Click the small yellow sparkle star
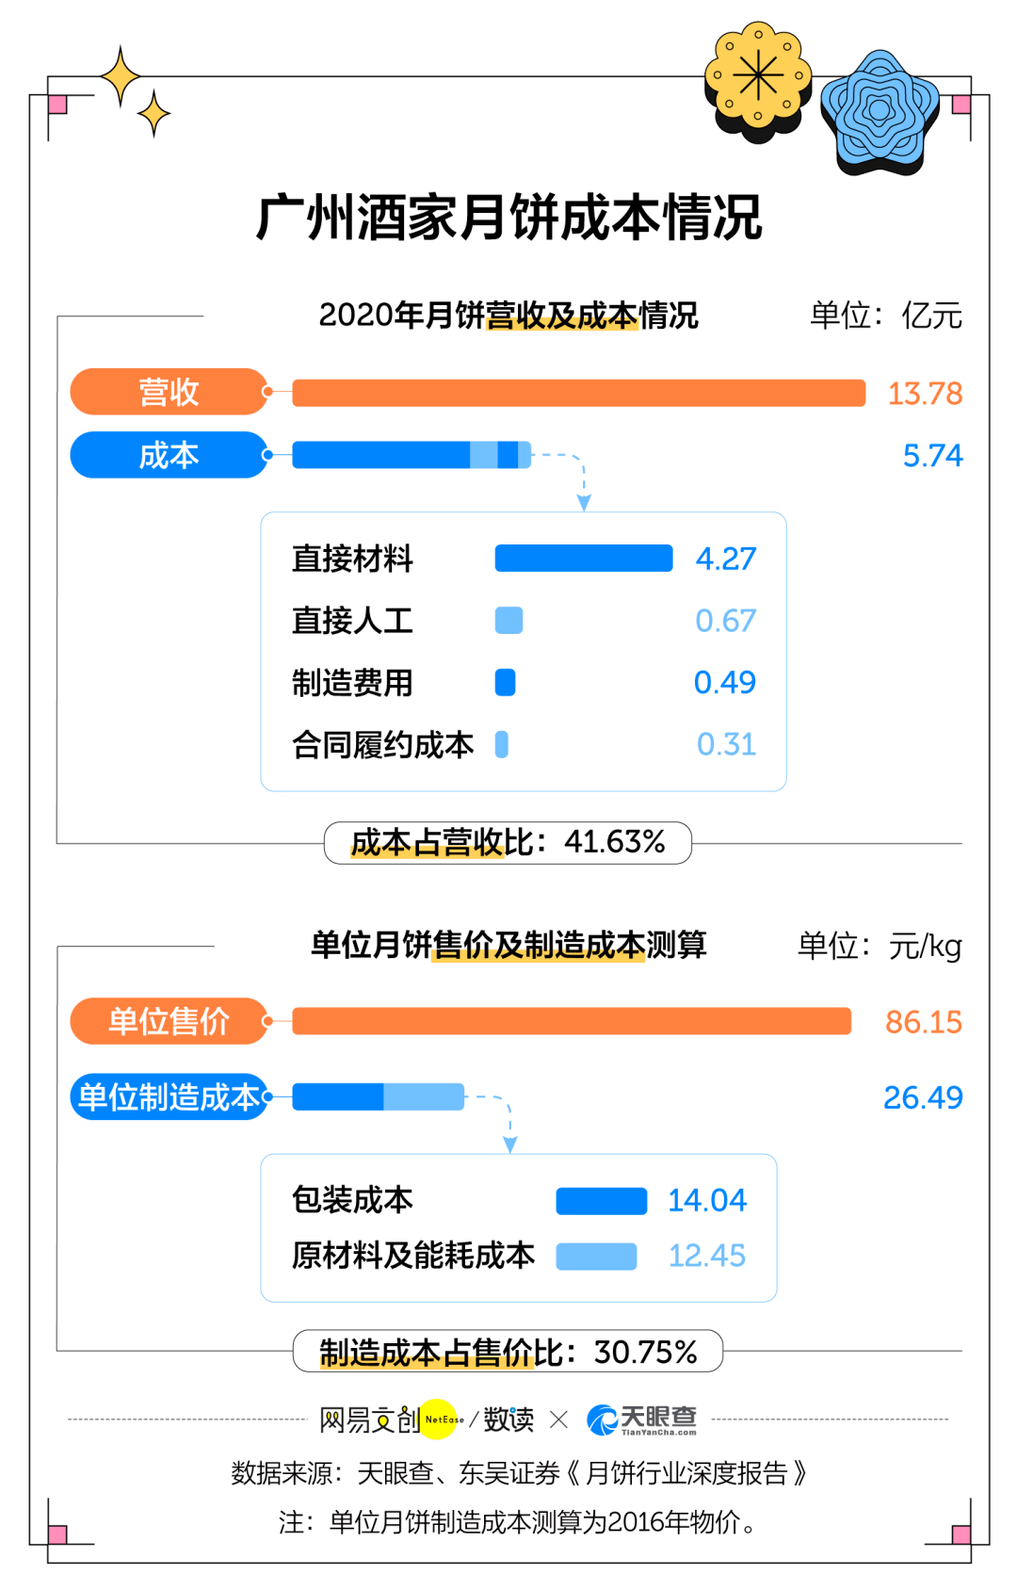 pyautogui.click(x=153, y=114)
